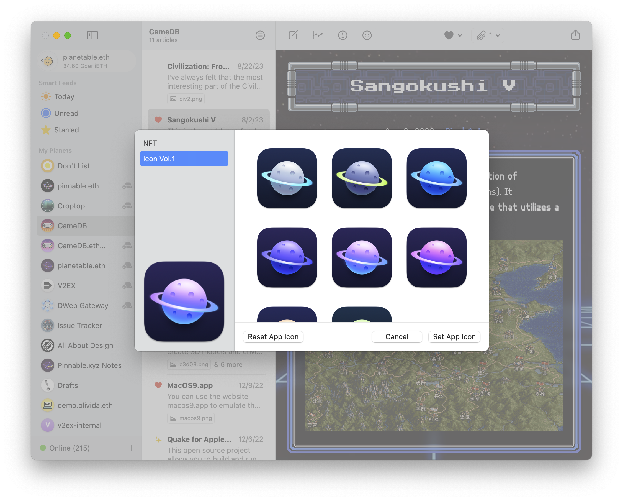623x501 pixels.
Task: Click the info circle toolbar icon
Action: tap(343, 35)
